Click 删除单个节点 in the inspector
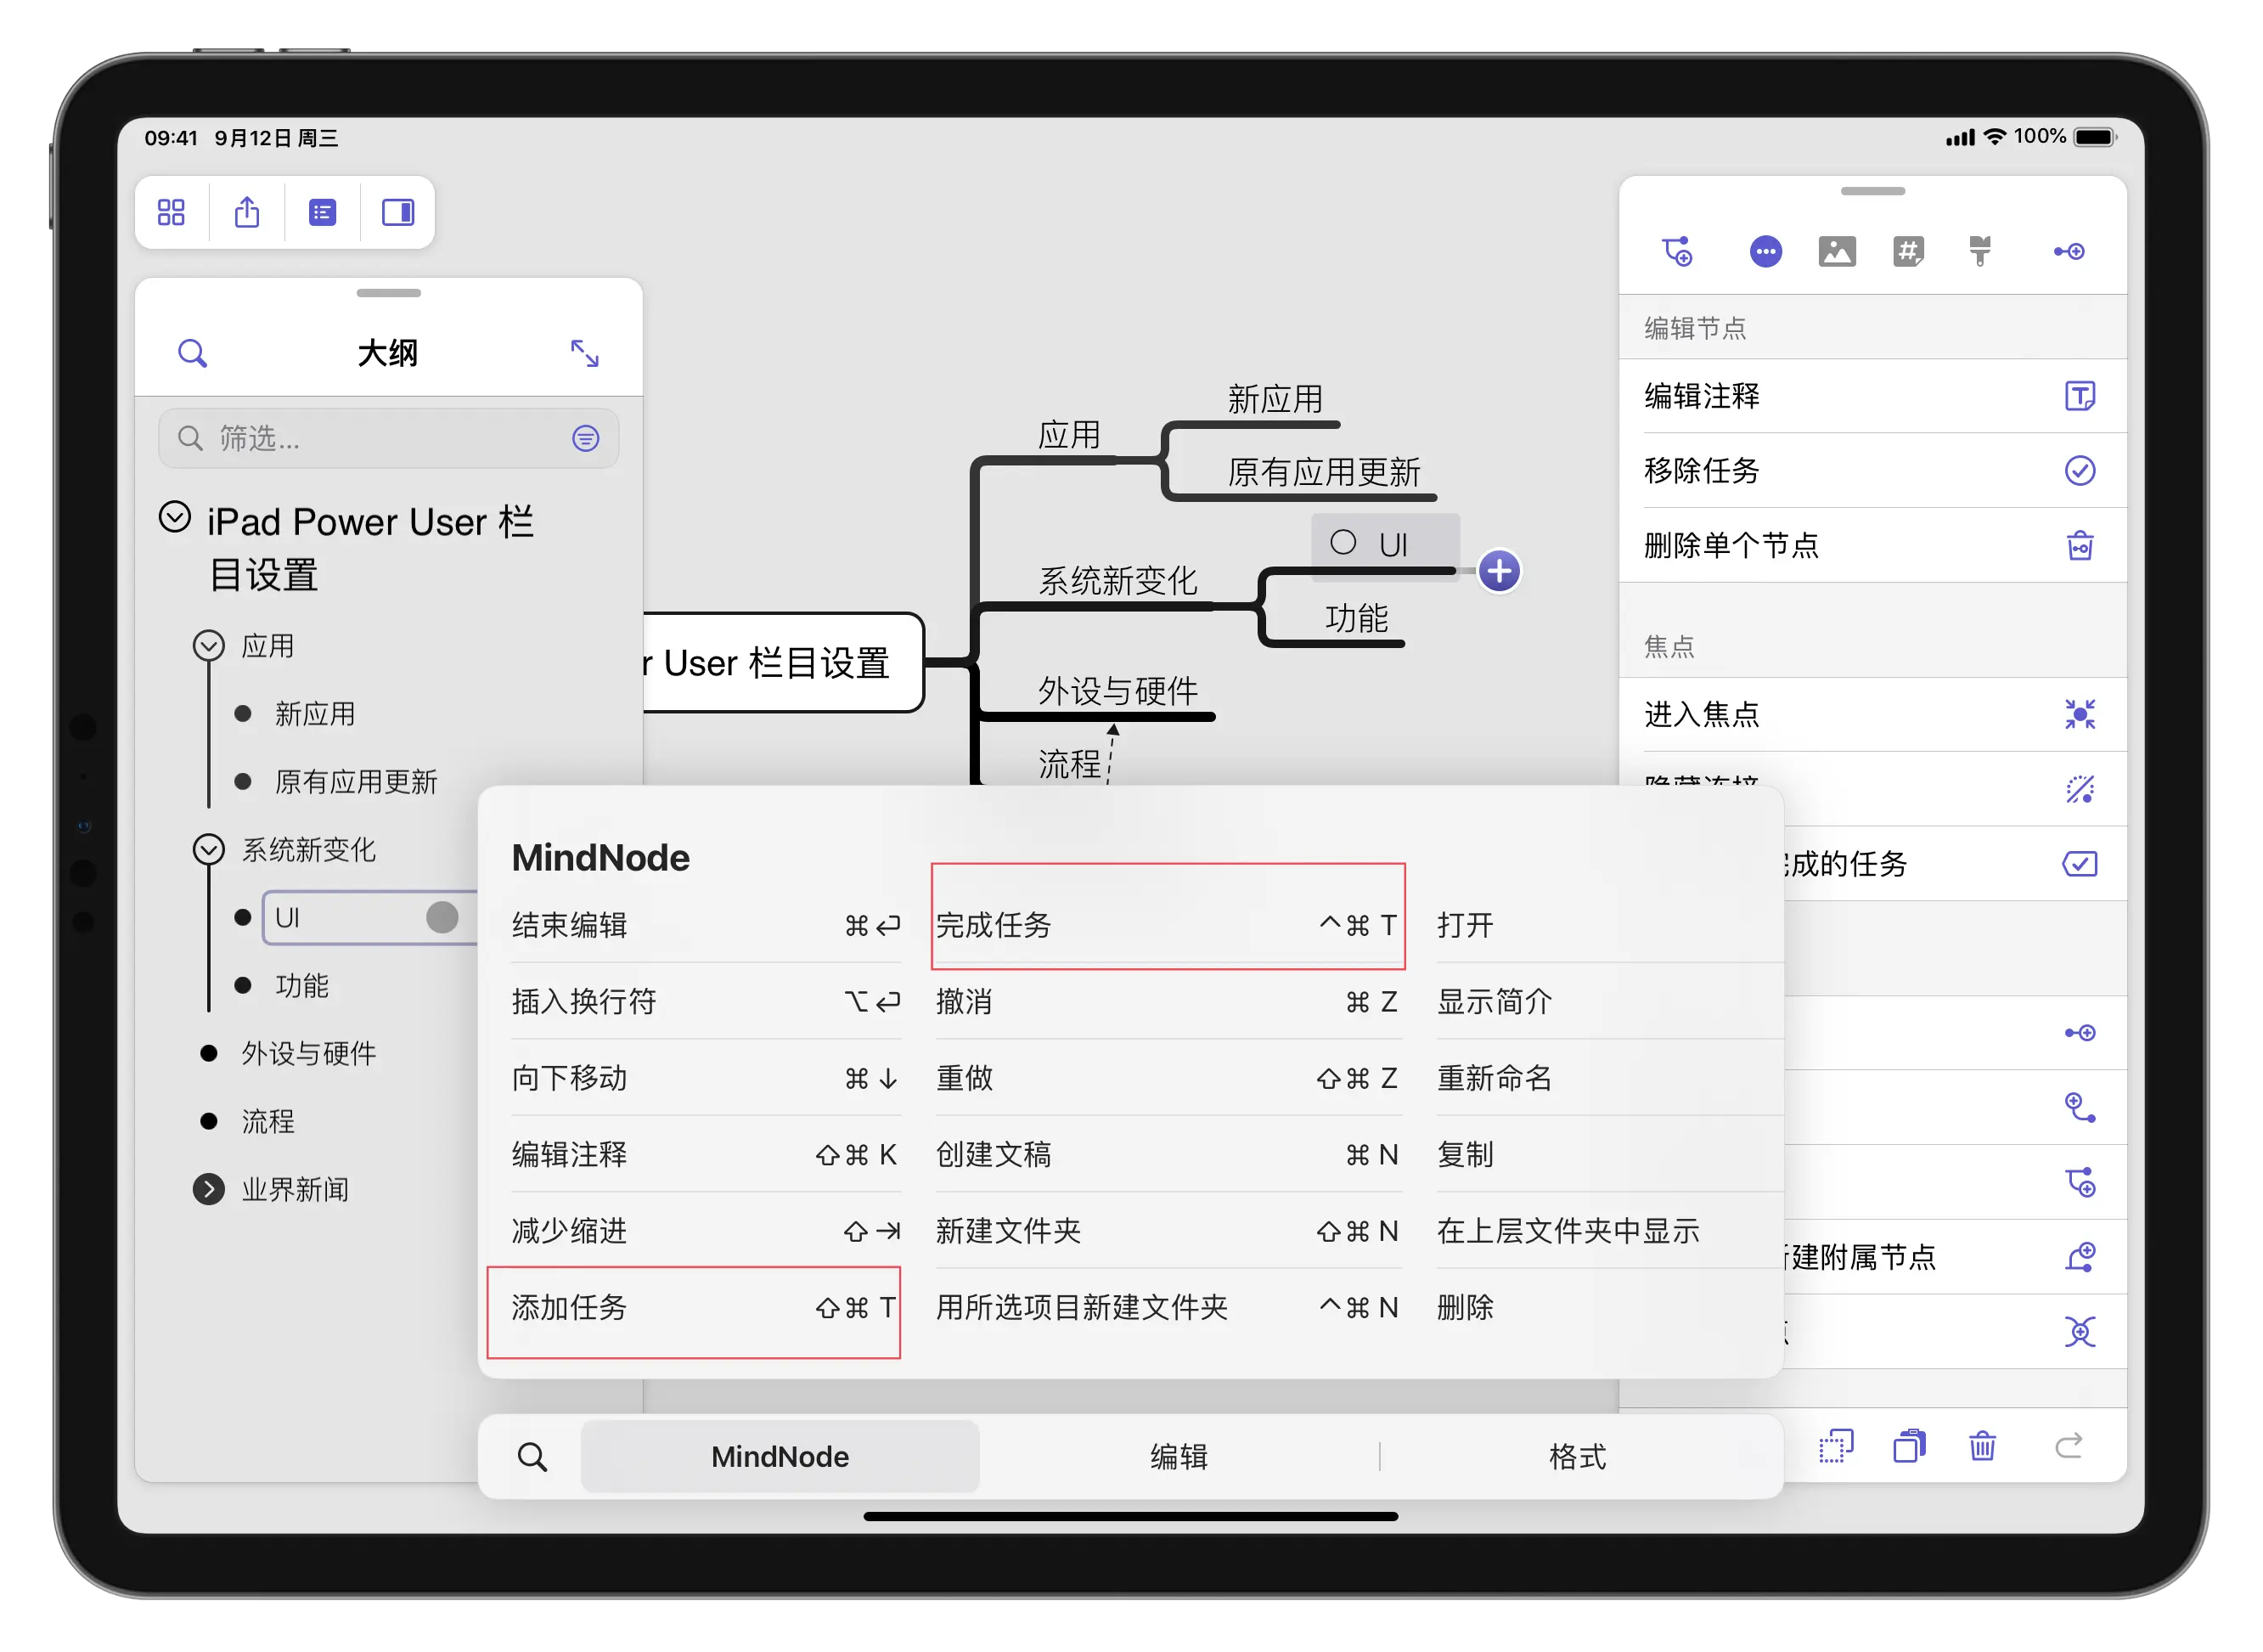This screenshot has width=2263, height=1652. [1872, 545]
